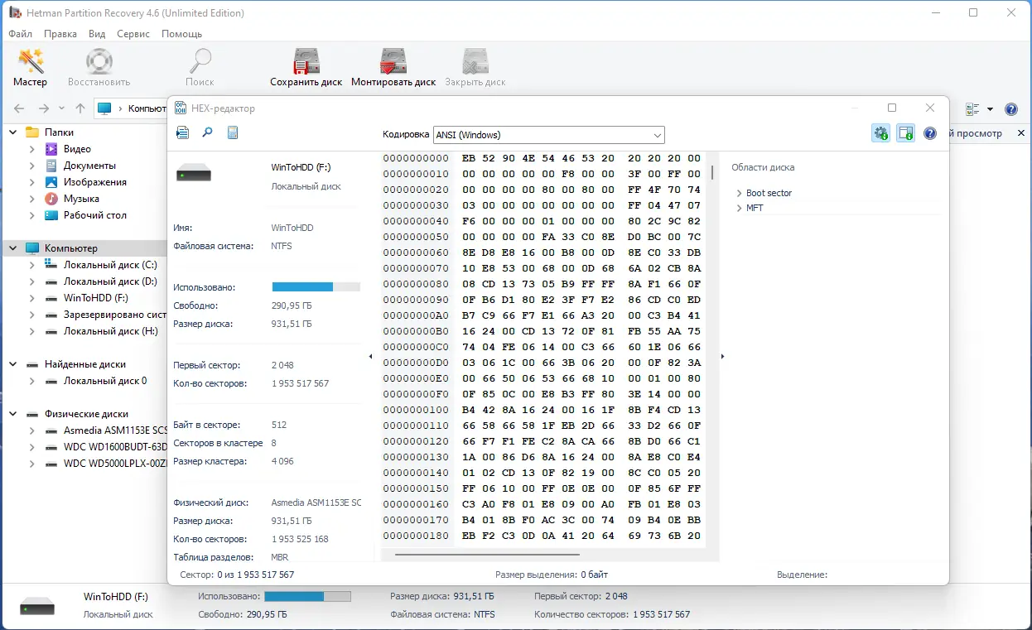Click the go-to position icon in HEX editor

[x=183, y=132]
